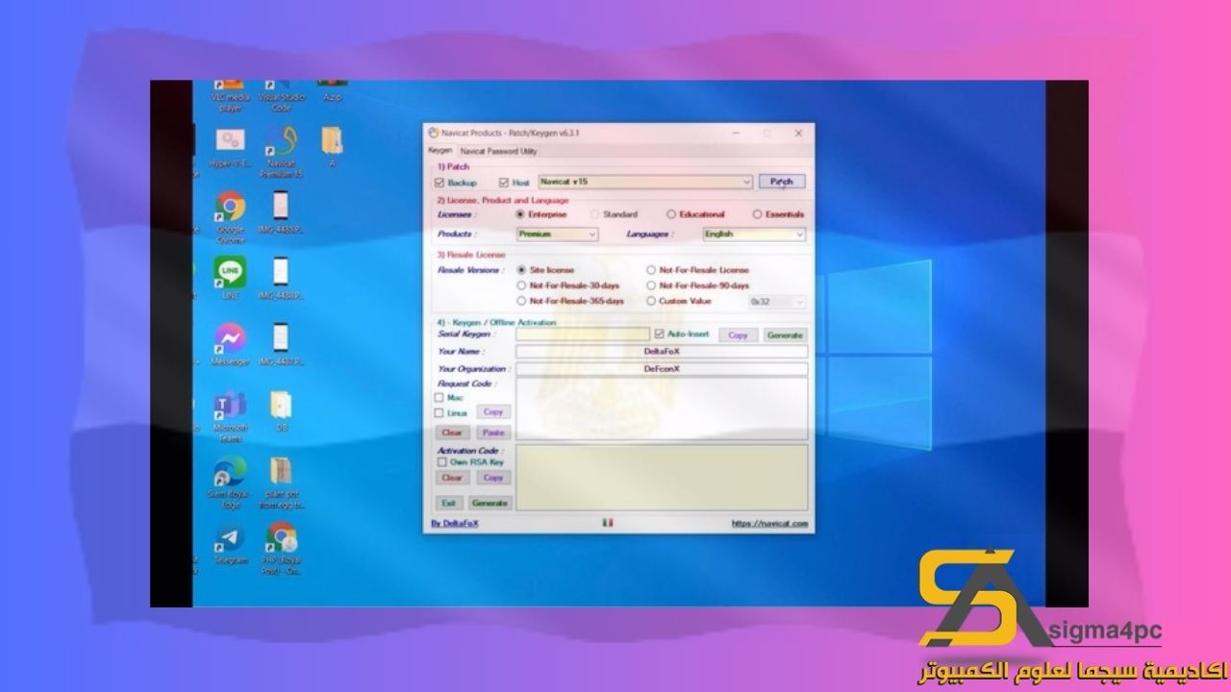The image size is (1231, 692).
Task: Switch to the Keygen tab
Action: (440, 151)
